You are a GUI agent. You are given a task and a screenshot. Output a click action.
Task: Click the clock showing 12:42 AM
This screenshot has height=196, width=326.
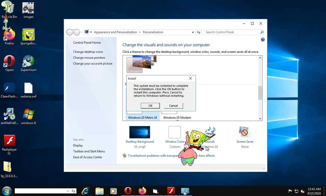(x=314, y=191)
